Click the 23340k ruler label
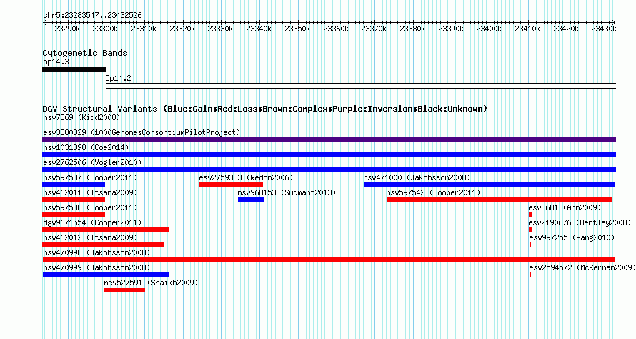Image resolution: width=636 pixels, height=339 pixels. (x=259, y=29)
